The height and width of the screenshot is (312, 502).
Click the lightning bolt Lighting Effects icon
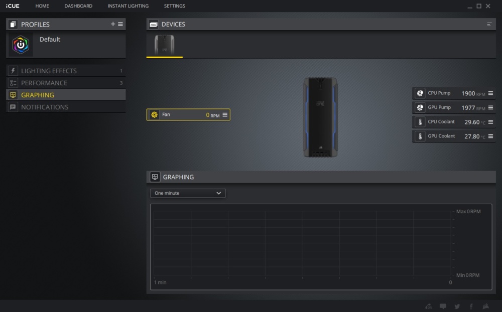pos(13,71)
